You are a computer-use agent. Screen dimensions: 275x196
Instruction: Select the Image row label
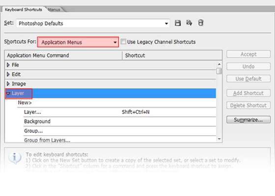(19, 84)
